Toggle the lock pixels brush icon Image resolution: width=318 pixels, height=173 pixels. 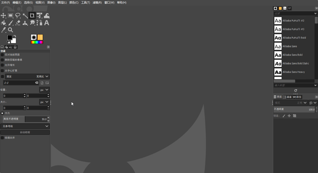point(284,116)
